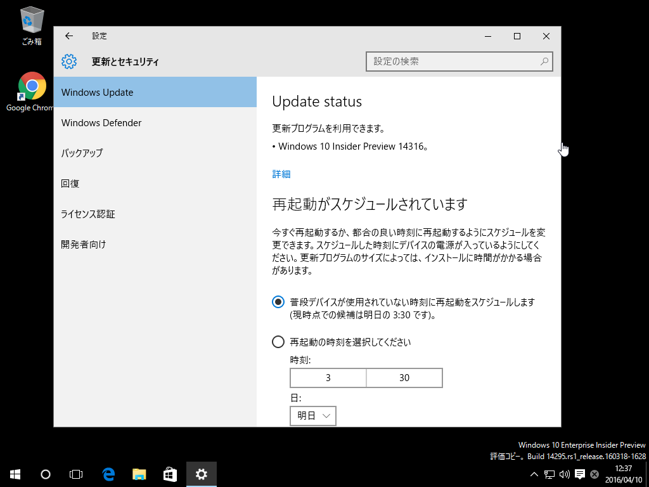This screenshot has height=487, width=649.
Task: Open the 日 dropdown showing 明日
Action: (x=313, y=416)
